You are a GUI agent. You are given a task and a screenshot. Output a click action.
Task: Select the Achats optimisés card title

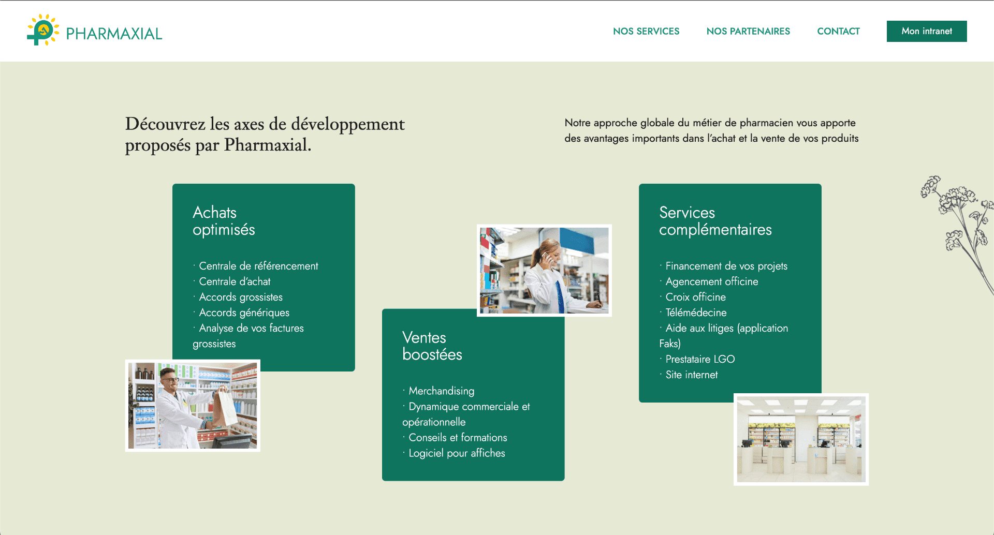(x=224, y=221)
